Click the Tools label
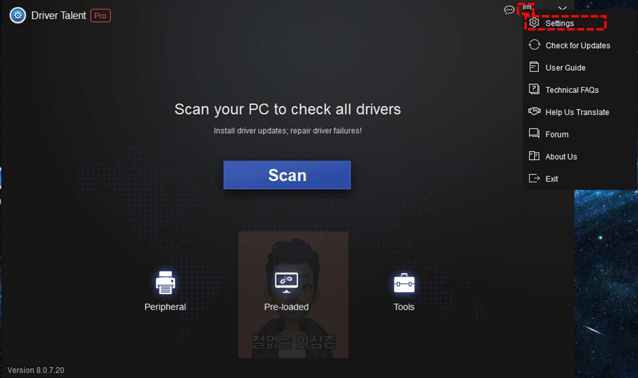Viewport: 638px width, 378px height. (x=404, y=307)
